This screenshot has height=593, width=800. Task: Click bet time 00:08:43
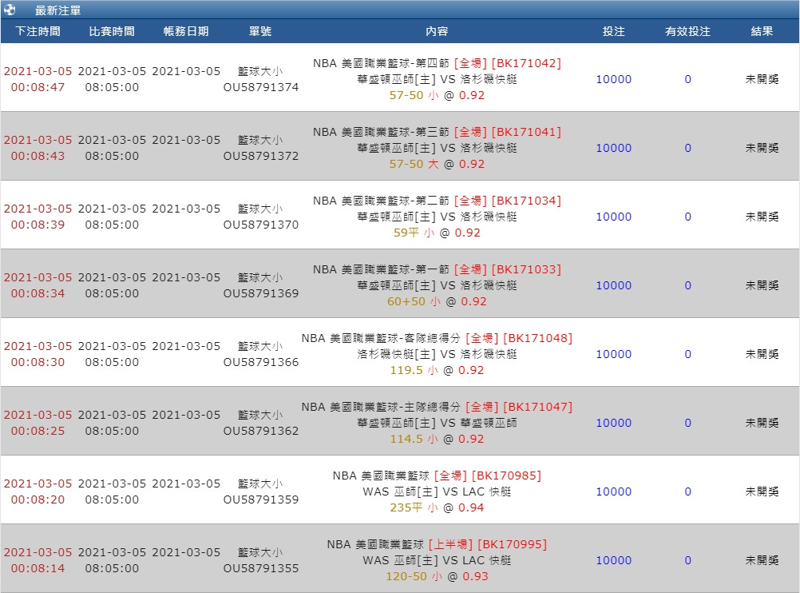(x=38, y=156)
